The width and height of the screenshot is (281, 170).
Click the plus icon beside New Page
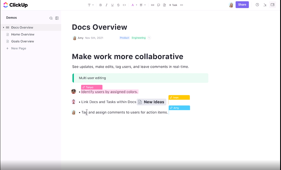(7, 48)
